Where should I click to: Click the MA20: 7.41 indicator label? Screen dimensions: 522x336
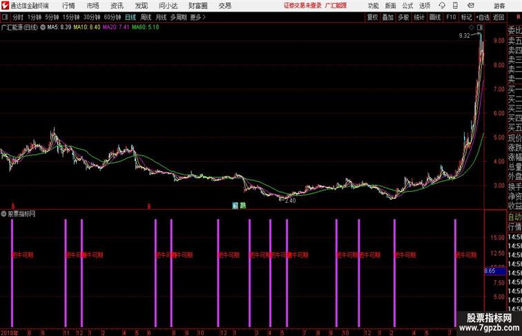coord(116,28)
